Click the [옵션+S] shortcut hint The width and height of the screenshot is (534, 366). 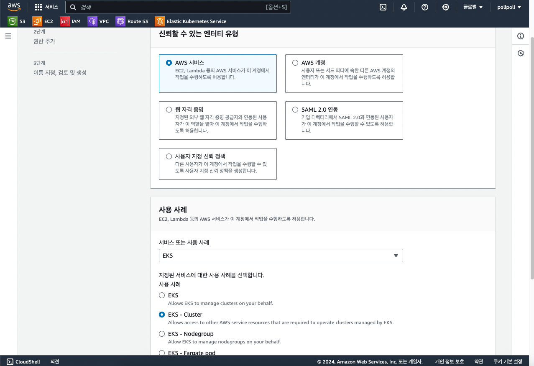(276, 7)
